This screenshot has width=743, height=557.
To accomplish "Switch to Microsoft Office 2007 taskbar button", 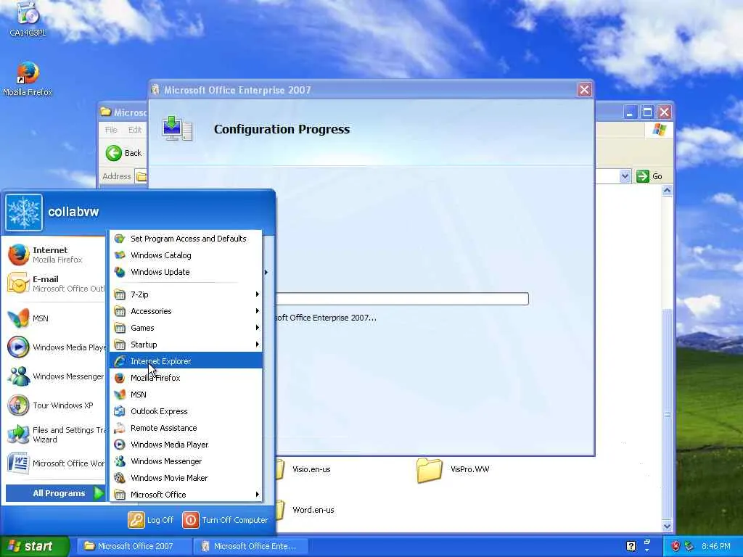I will (x=133, y=546).
